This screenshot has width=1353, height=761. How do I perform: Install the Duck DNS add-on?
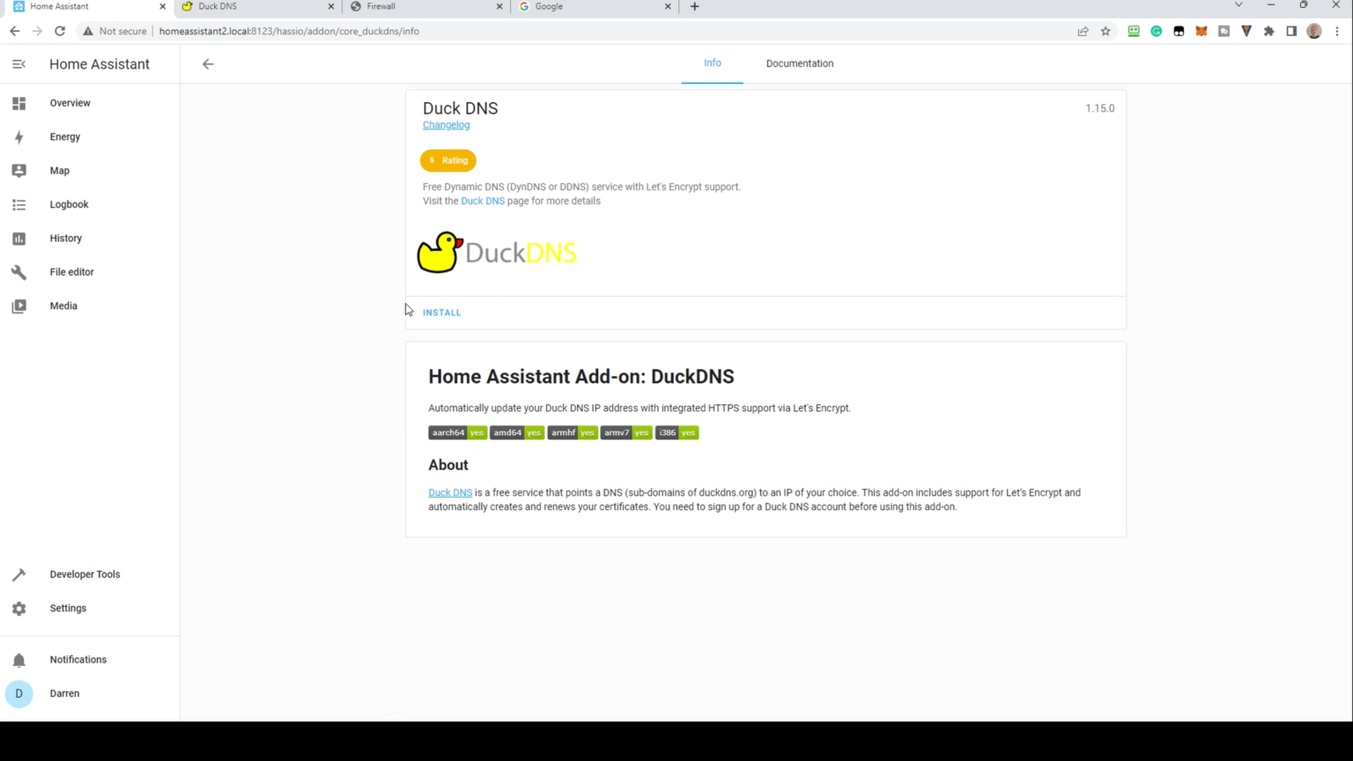coord(441,313)
